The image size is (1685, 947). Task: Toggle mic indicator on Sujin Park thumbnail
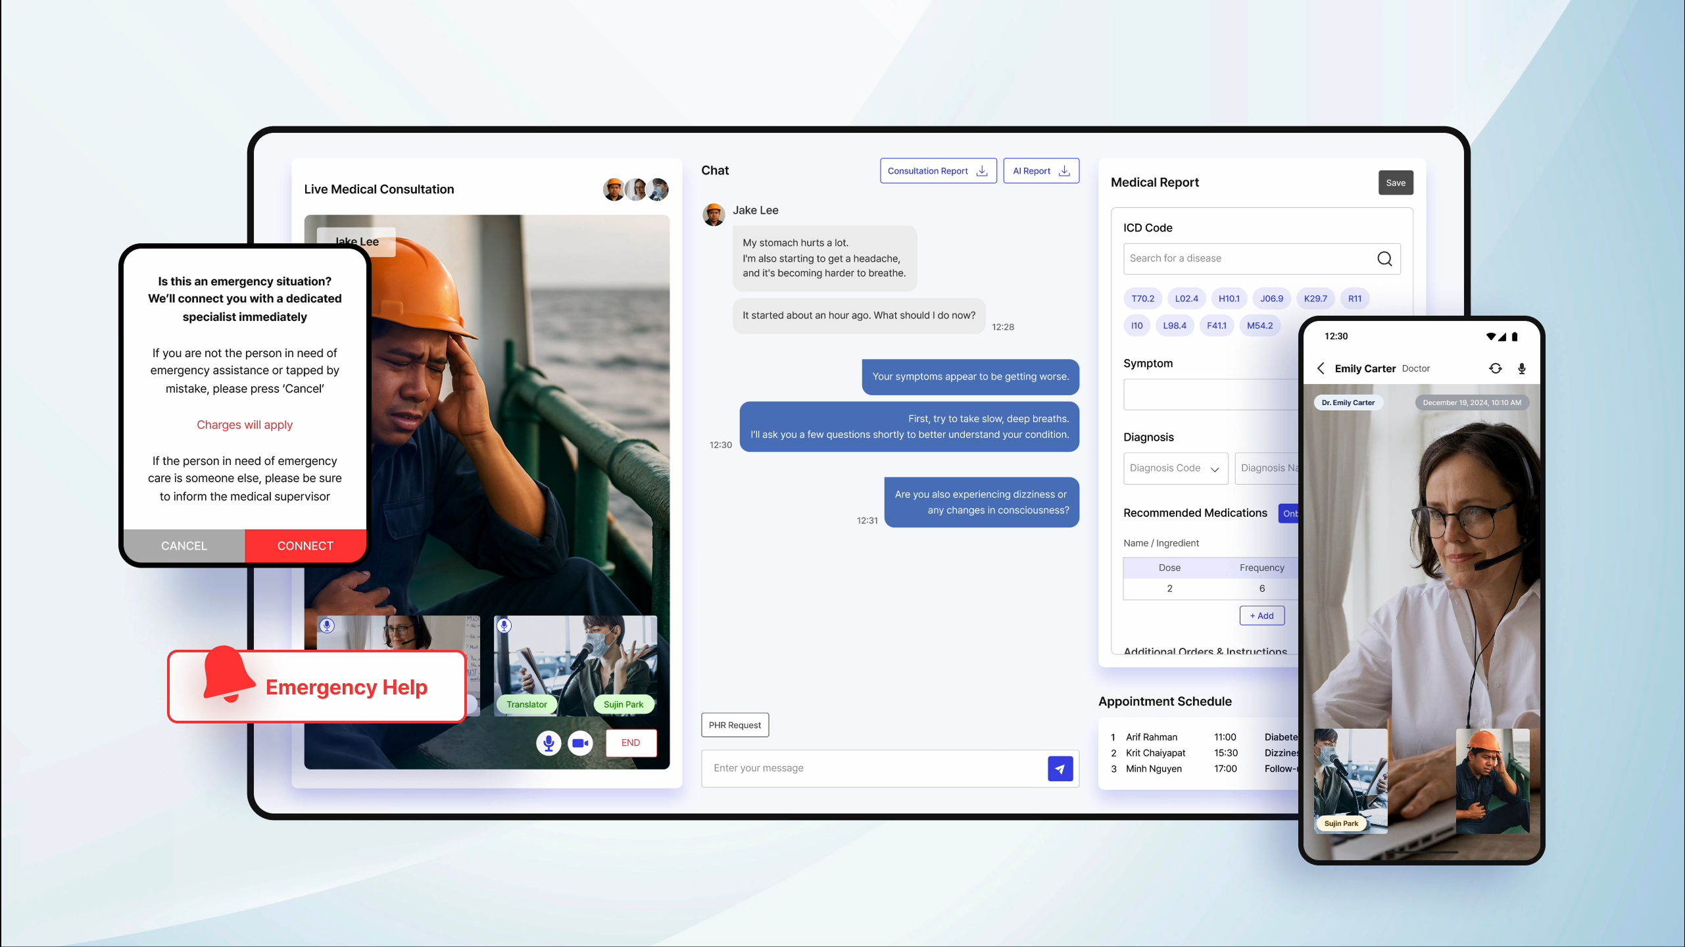click(x=504, y=625)
